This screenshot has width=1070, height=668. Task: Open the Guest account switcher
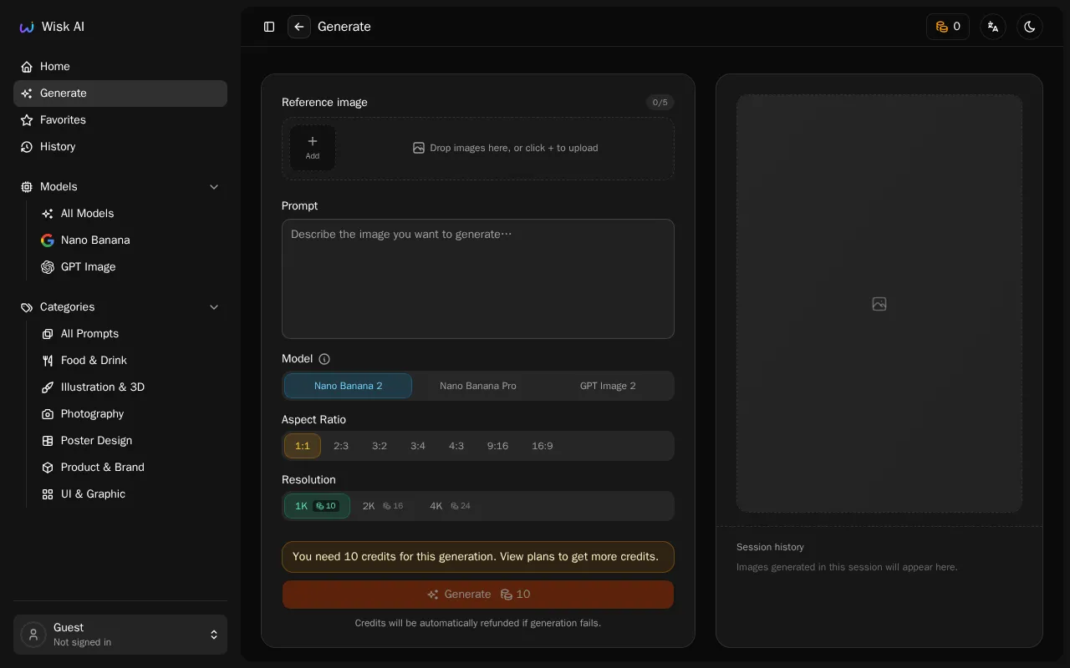click(120, 635)
